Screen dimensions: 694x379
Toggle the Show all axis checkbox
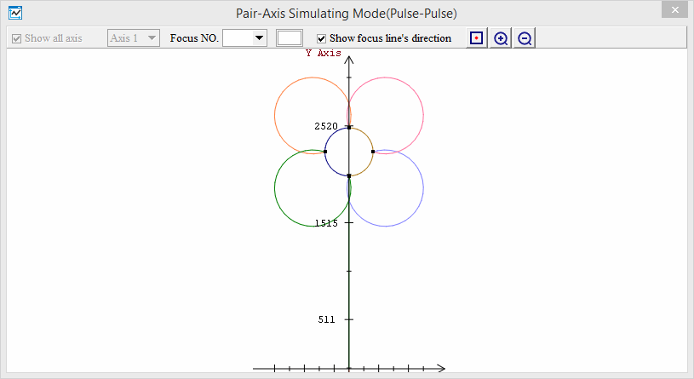(15, 38)
